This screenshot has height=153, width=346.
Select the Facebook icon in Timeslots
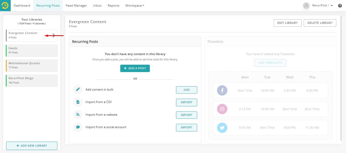pyautogui.click(x=222, y=91)
